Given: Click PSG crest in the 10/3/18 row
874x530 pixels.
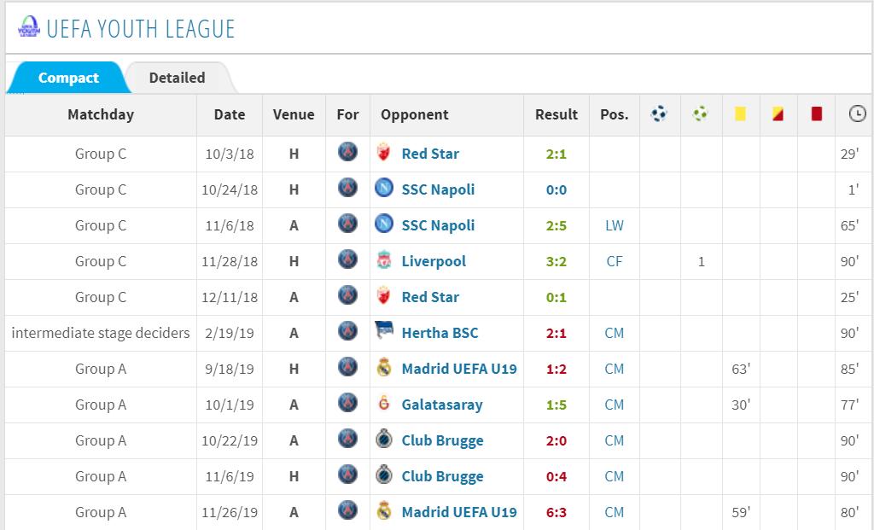Looking at the screenshot, I should coord(347,154).
